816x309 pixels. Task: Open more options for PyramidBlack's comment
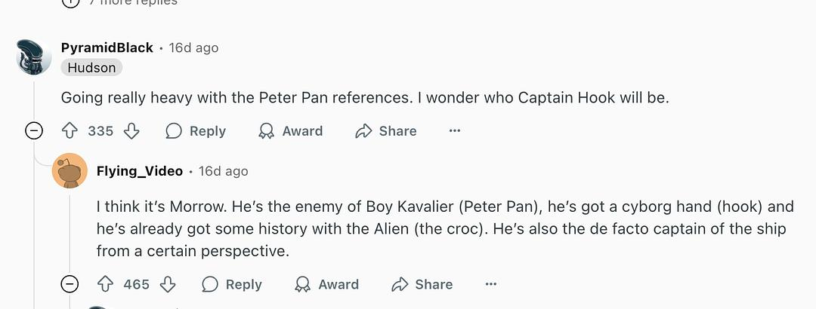(455, 131)
